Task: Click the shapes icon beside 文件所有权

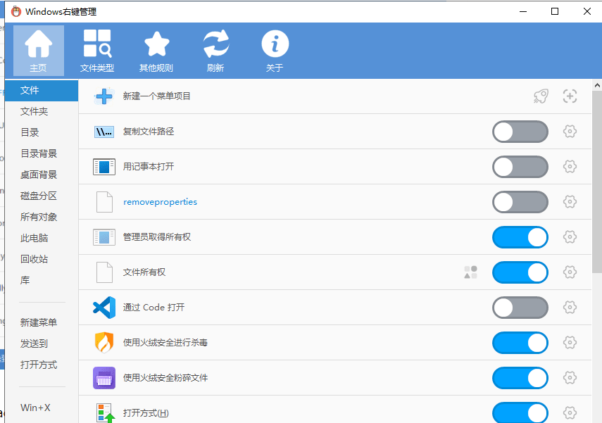Action: (x=470, y=272)
